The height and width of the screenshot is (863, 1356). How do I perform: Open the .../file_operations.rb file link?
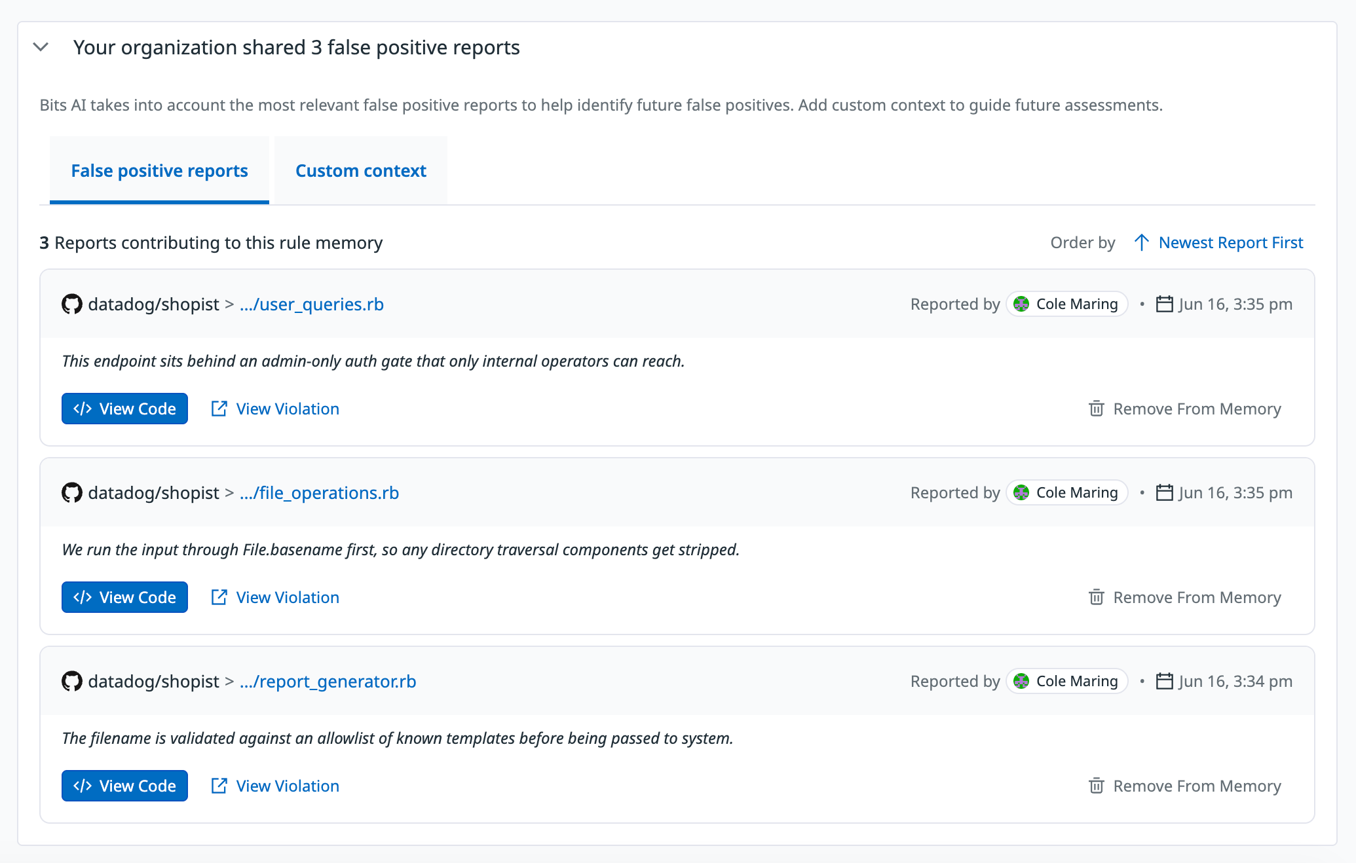(319, 492)
